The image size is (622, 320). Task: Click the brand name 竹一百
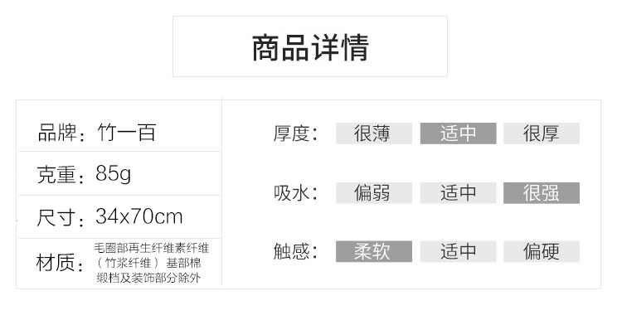pyautogui.click(x=127, y=133)
